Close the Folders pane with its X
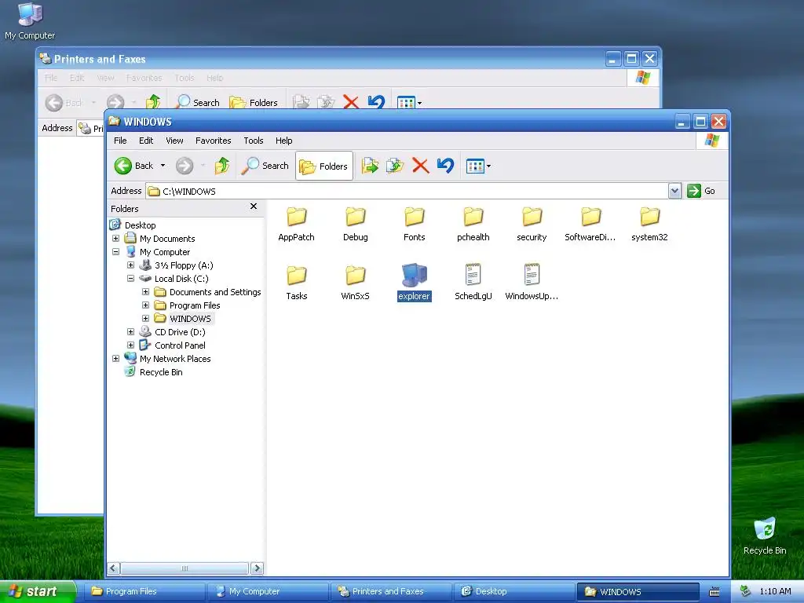This screenshot has width=804, height=603. click(254, 206)
